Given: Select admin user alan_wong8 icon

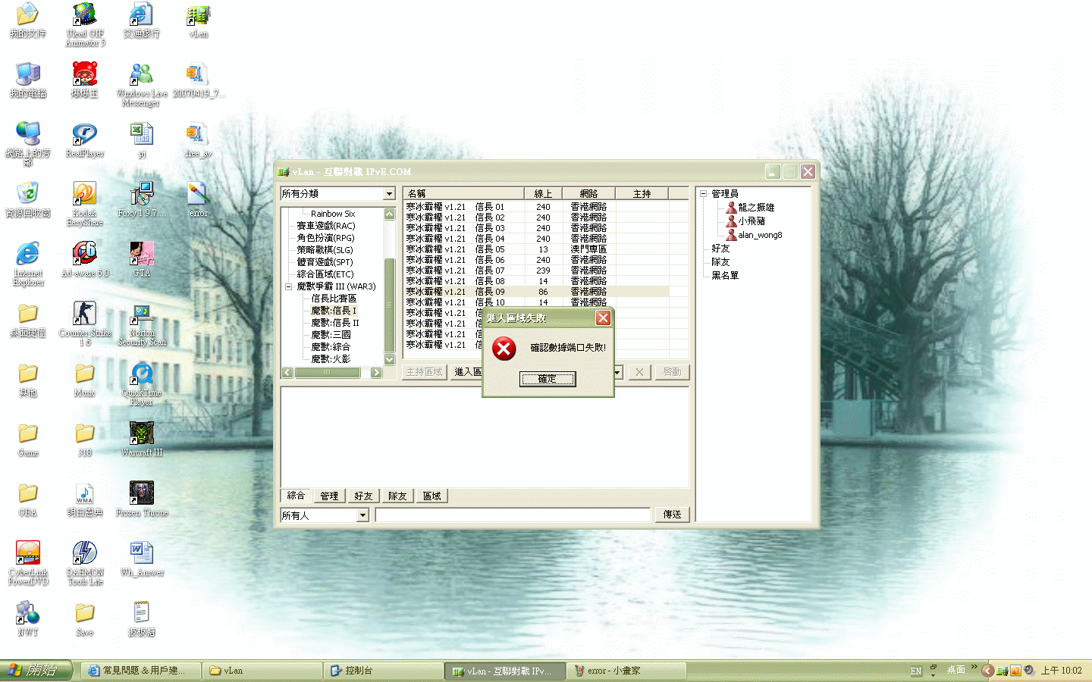Looking at the screenshot, I should [731, 235].
